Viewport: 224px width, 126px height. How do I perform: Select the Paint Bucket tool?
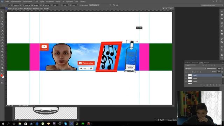click(2, 46)
